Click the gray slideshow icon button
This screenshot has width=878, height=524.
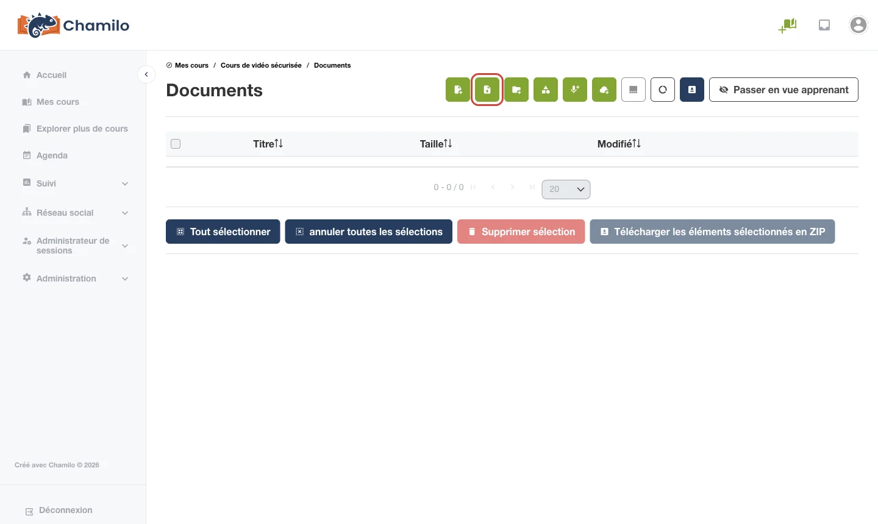634,90
